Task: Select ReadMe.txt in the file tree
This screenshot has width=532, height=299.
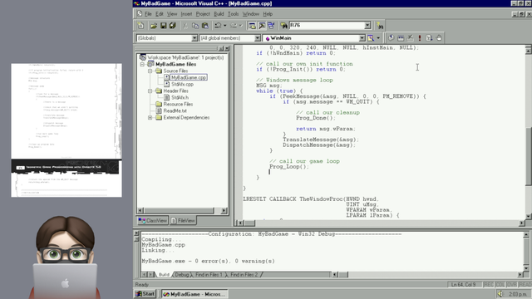Action: (x=175, y=110)
